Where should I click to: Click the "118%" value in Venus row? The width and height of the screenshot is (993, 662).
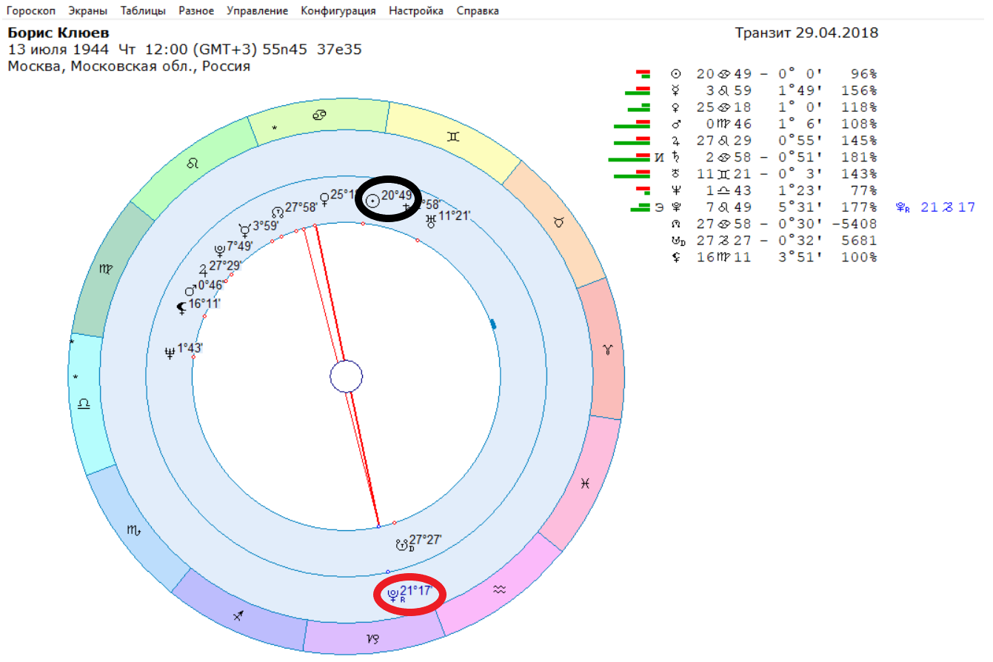click(859, 107)
